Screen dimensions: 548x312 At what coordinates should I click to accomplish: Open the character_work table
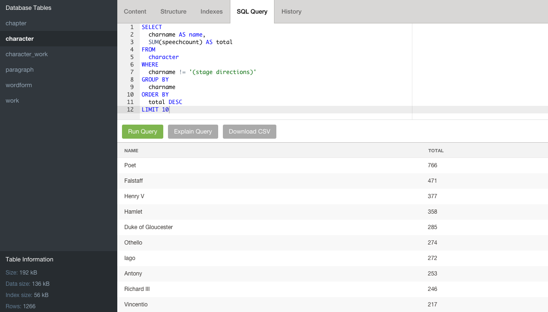[x=27, y=54]
